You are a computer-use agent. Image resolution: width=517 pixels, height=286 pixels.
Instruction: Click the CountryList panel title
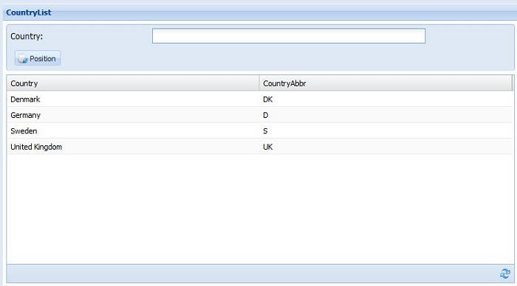point(29,13)
